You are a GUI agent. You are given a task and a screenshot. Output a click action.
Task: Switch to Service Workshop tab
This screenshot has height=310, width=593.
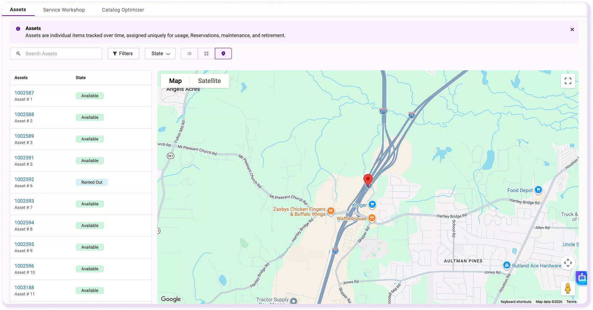[64, 10]
